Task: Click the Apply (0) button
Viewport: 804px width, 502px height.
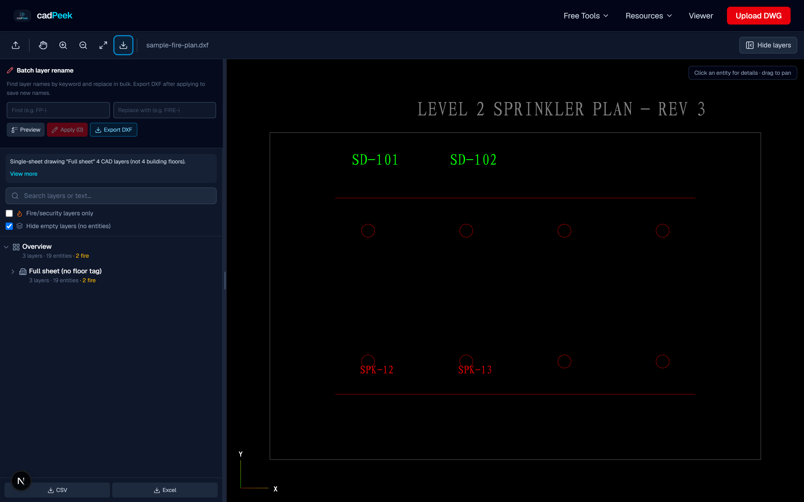Action: [67, 130]
